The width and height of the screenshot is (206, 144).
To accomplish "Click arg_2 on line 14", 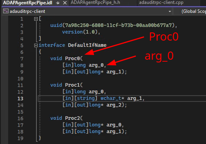I will click(x=114, y=105).
